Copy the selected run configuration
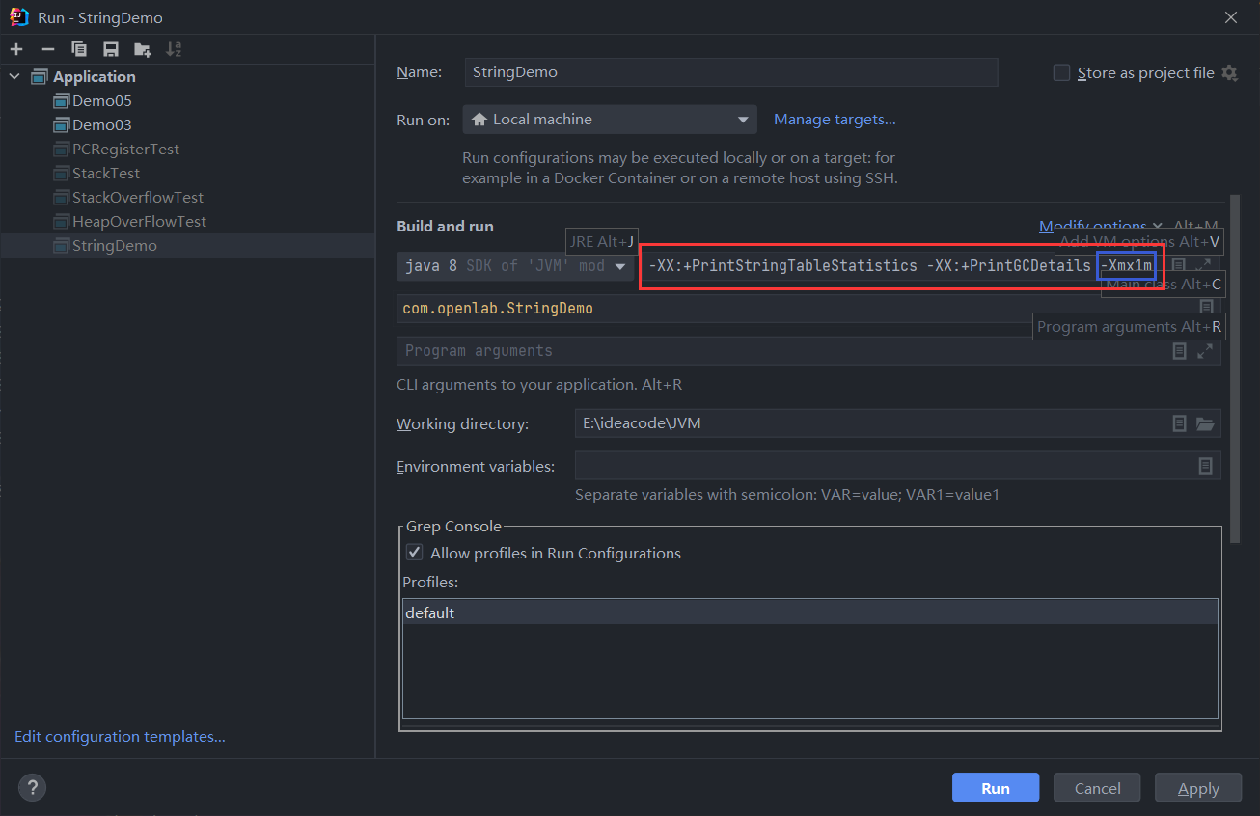Screen dimensions: 1260x816 click(79, 49)
